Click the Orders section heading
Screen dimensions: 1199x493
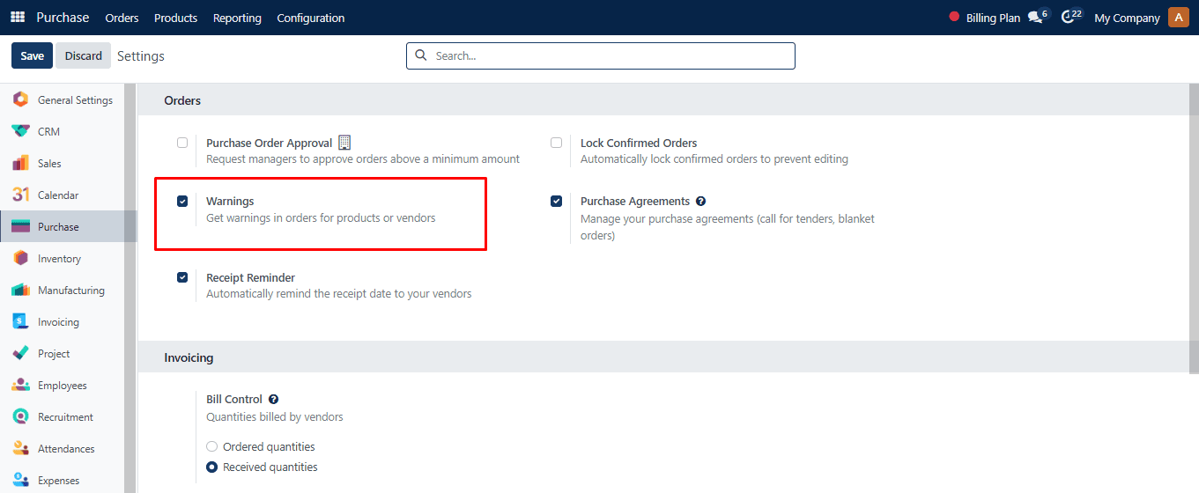coord(182,100)
